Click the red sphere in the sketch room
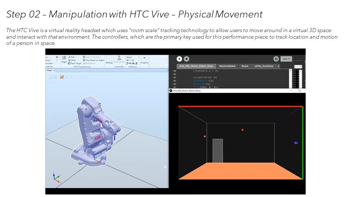Screen dimensions: 351x197 (x=242, y=130)
